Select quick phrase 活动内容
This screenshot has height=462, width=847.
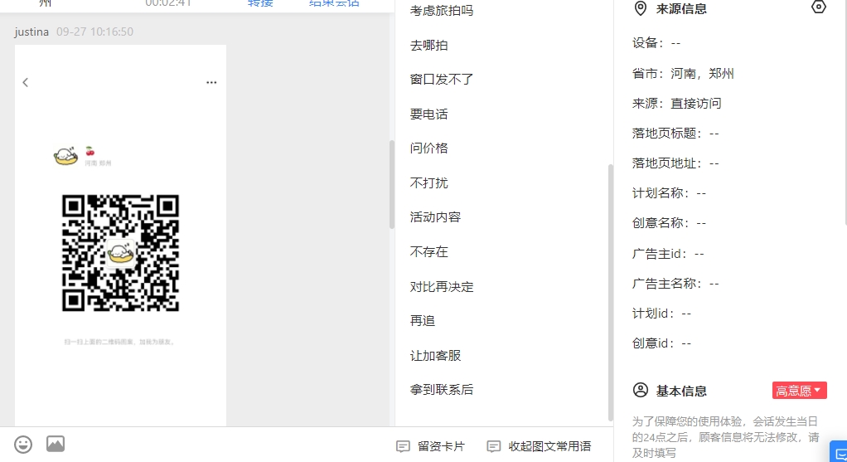point(435,217)
